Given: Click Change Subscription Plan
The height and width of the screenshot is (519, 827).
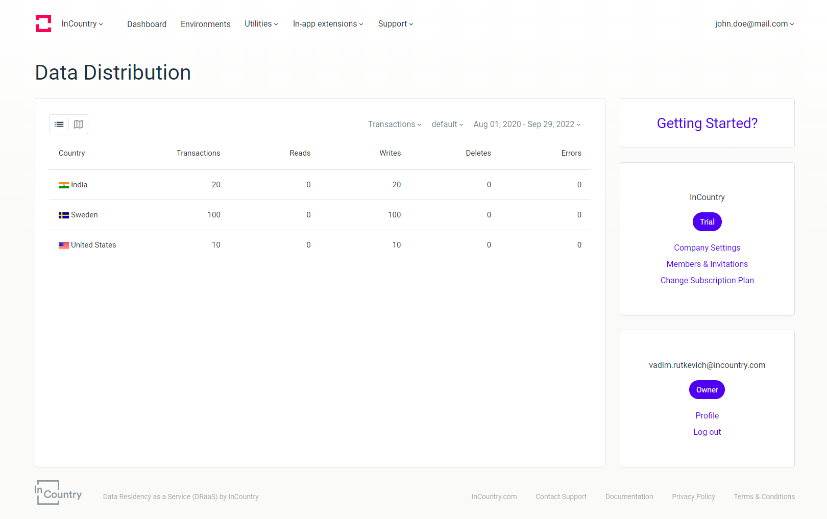Looking at the screenshot, I should tap(707, 280).
